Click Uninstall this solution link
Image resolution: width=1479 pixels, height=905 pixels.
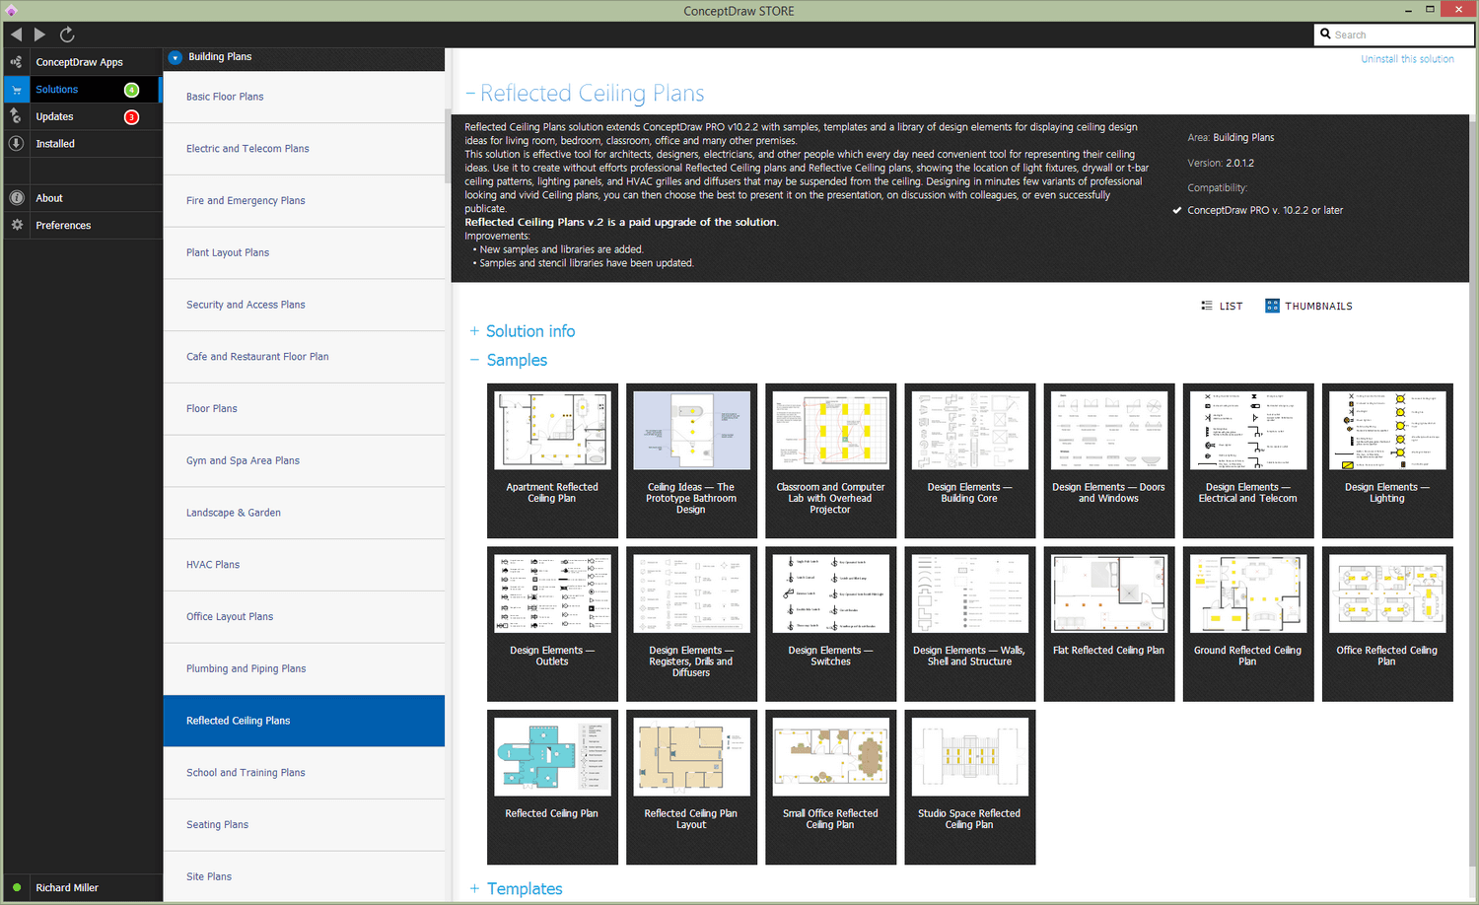point(1407,59)
